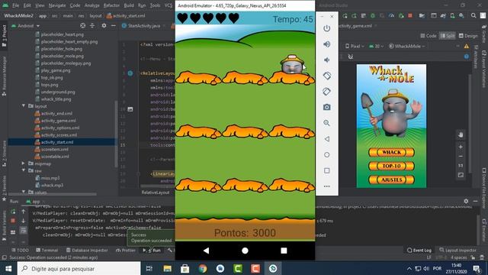Open the Refactor menu
The height and width of the screenshot is (275, 488).
tap(111, 5)
